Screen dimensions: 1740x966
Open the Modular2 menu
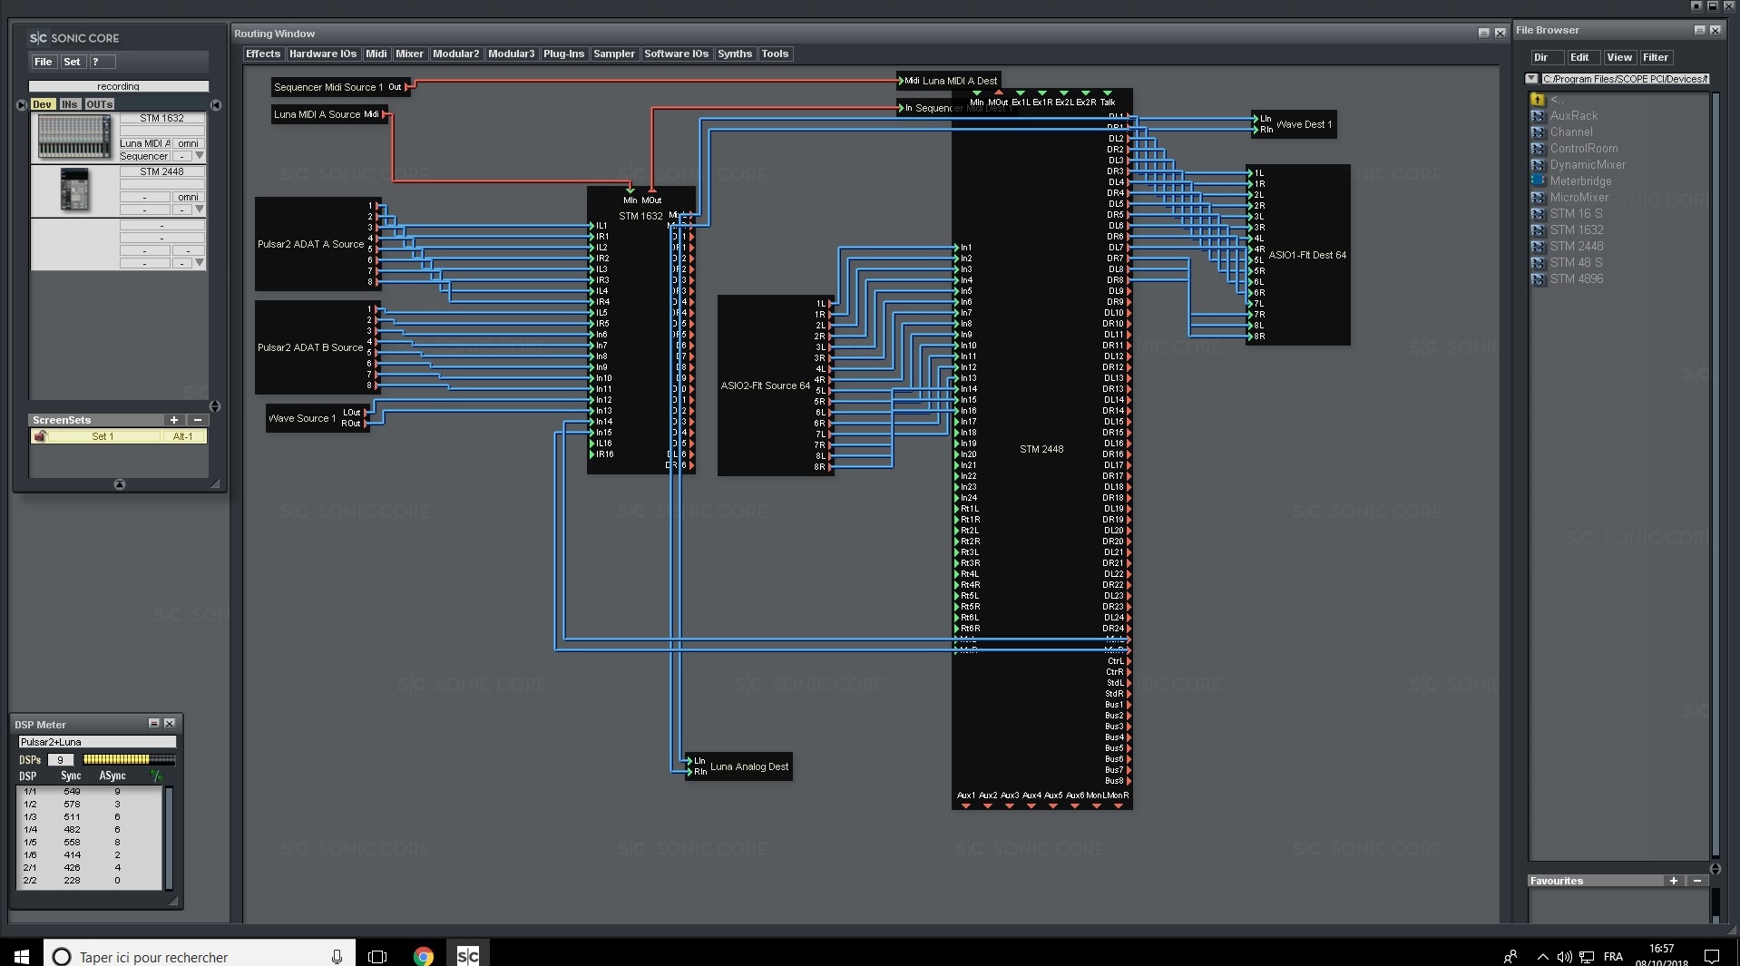[455, 54]
